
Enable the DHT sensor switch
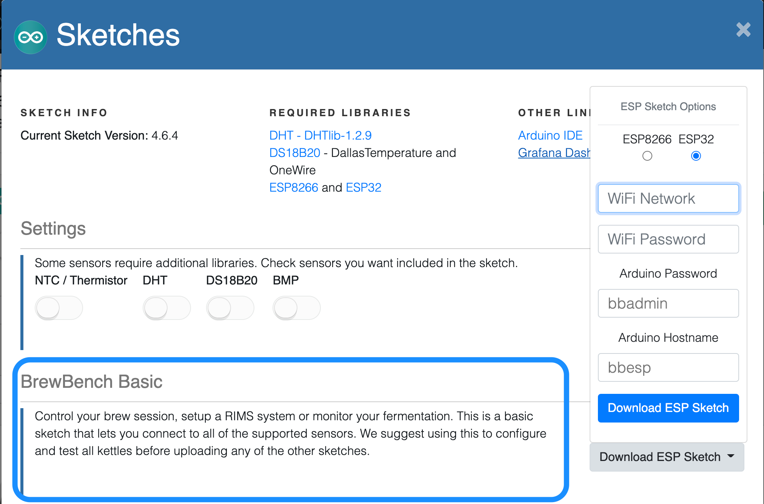pyautogui.click(x=166, y=308)
